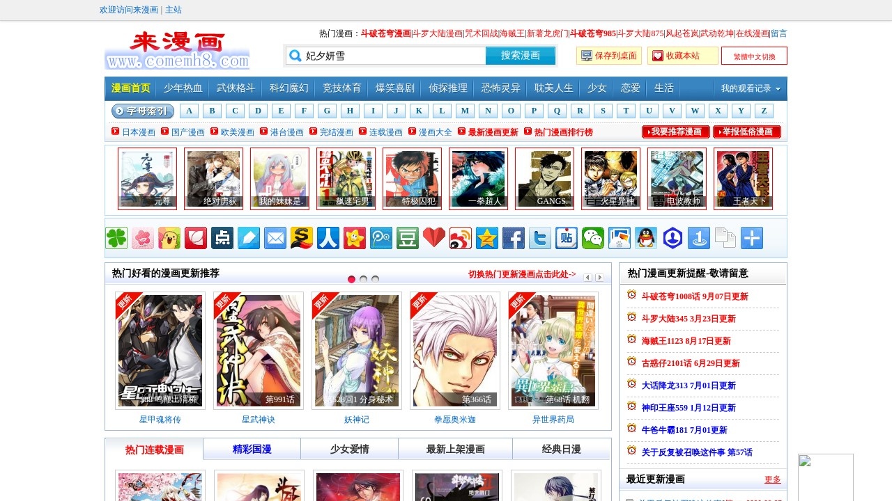The image size is (892, 501).
Task: Share to Baidu Tieba 贴 icon
Action: [x=567, y=238]
